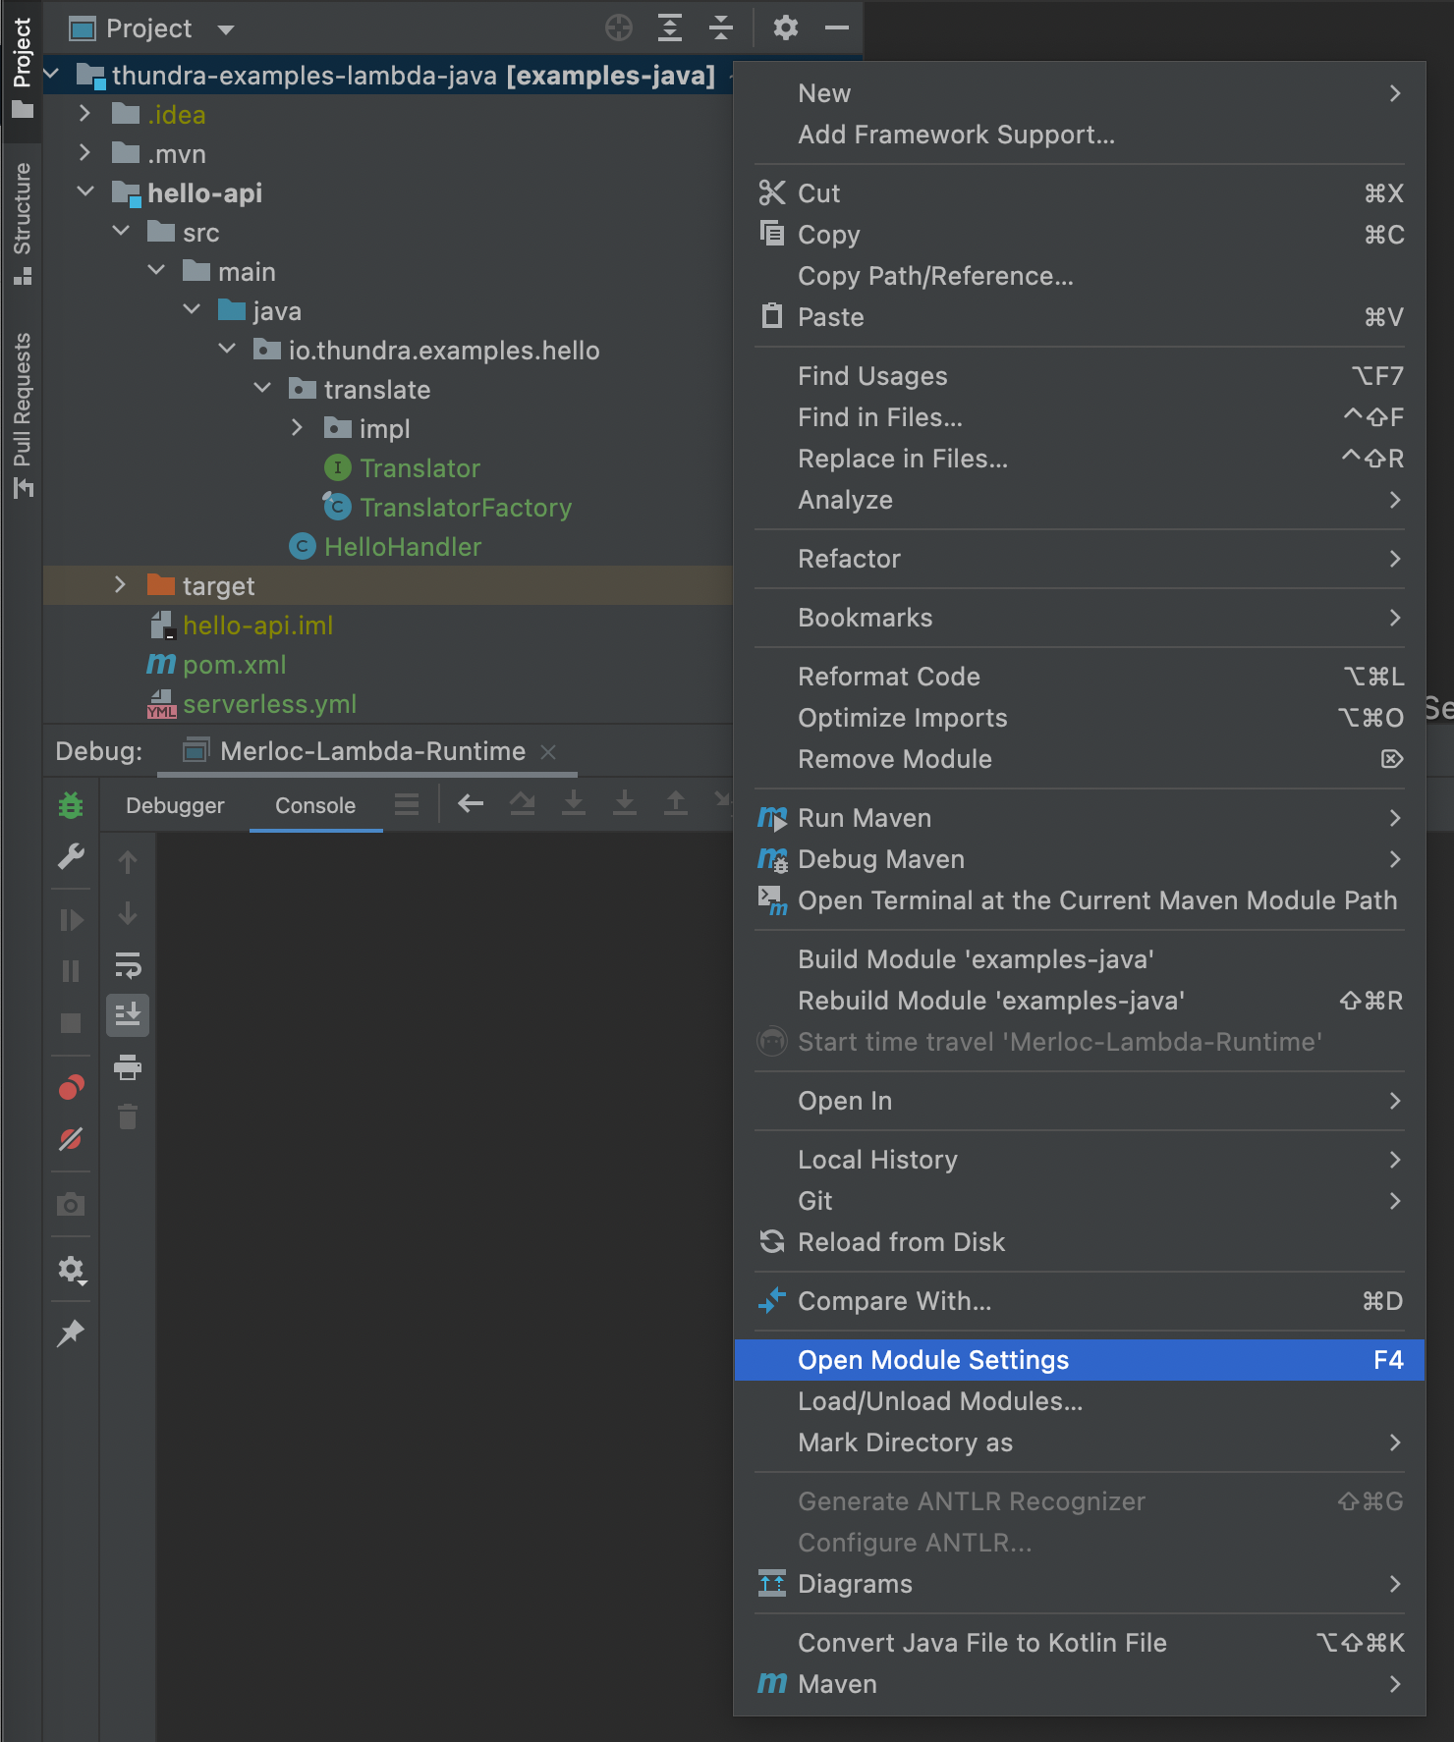1454x1742 pixels.
Task: Collapse the main folder
Action: pos(156,271)
